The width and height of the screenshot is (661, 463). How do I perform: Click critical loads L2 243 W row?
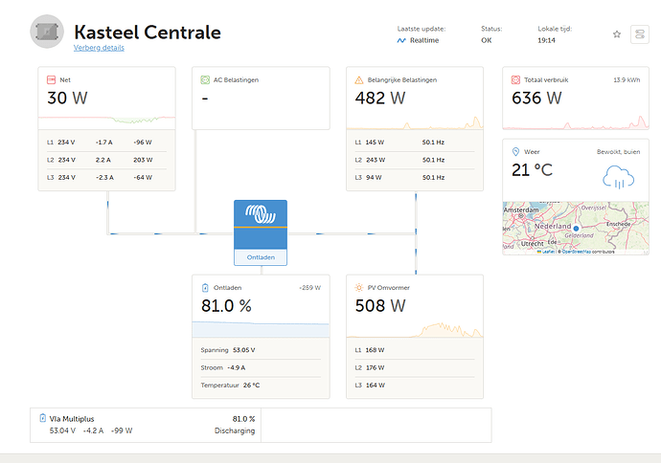point(415,160)
